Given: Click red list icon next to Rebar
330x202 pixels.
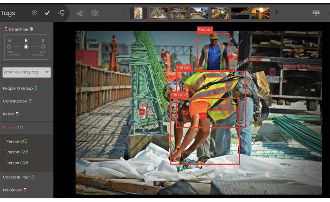Looking at the screenshot, I should click(17, 114).
